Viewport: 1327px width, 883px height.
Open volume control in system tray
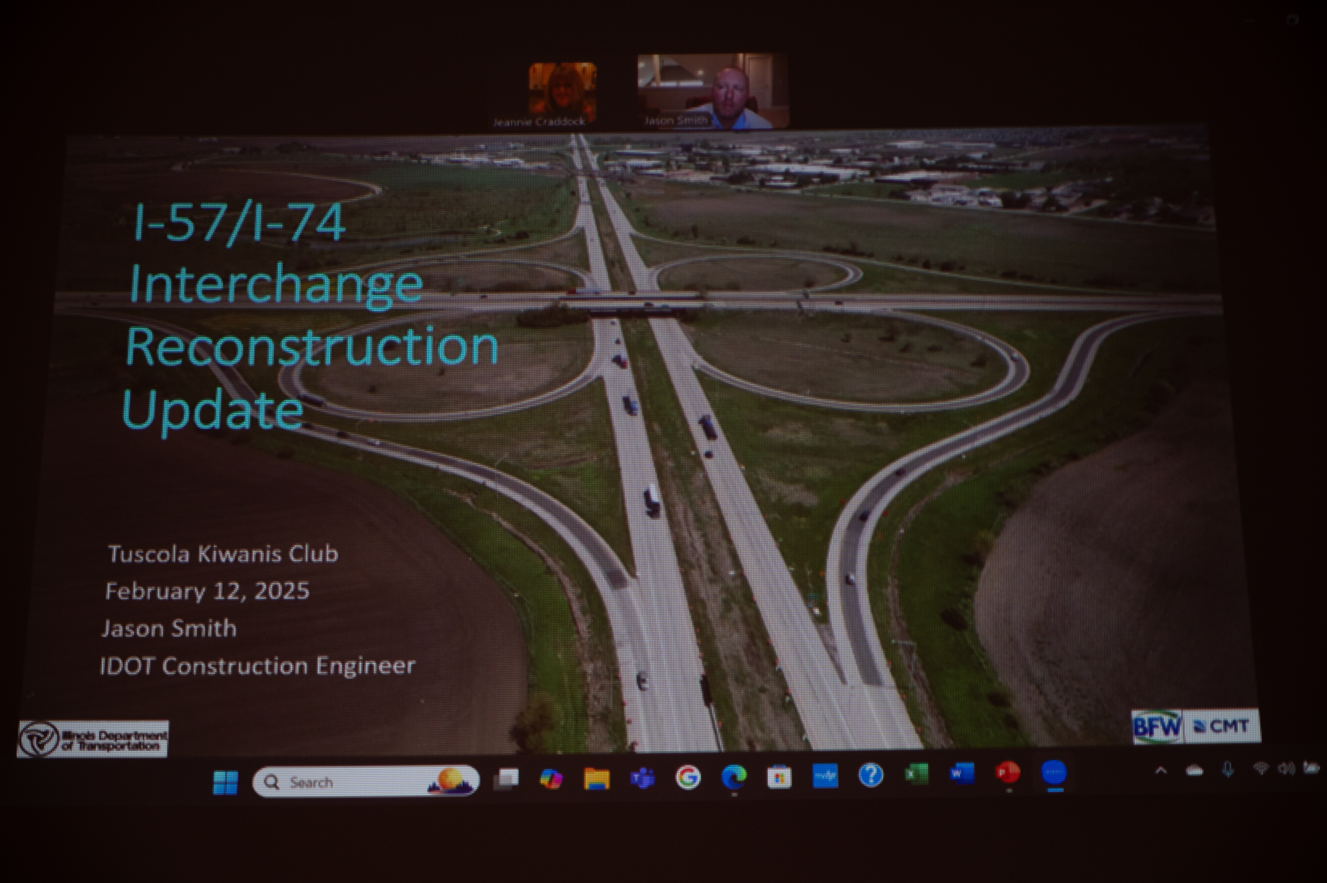tap(1286, 768)
